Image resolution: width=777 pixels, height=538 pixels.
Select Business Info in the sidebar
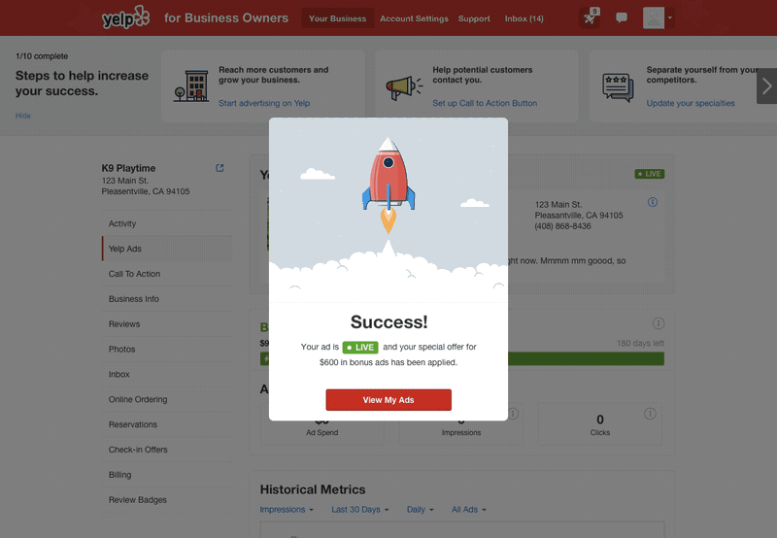tap(167, 299)
